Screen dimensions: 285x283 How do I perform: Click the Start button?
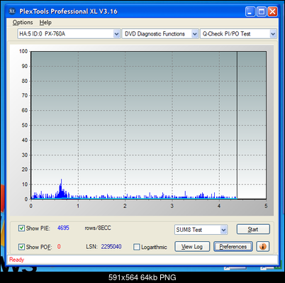tap(253, 229)
